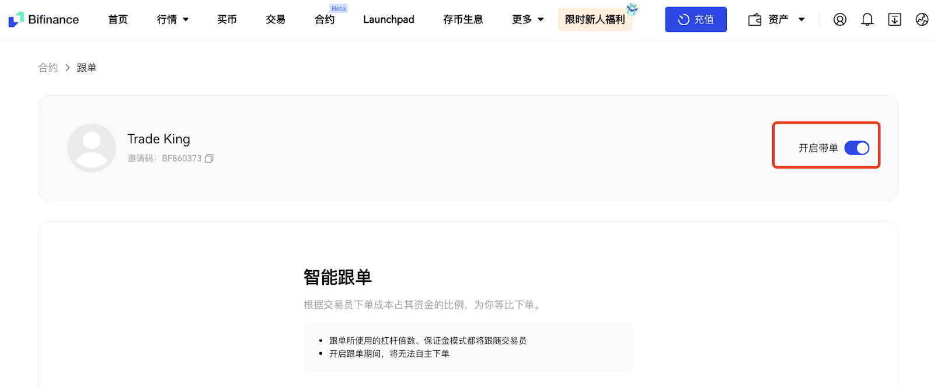Toggle the 开启带单 switch off
This screenshot has width=934, height=388.
pos(856,148)
